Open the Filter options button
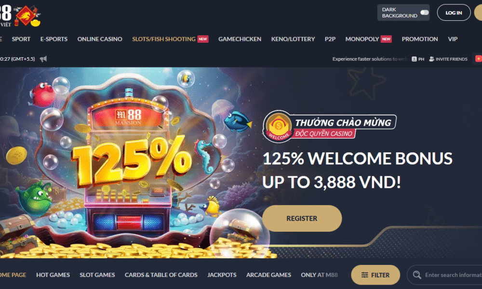 point(375,275)
